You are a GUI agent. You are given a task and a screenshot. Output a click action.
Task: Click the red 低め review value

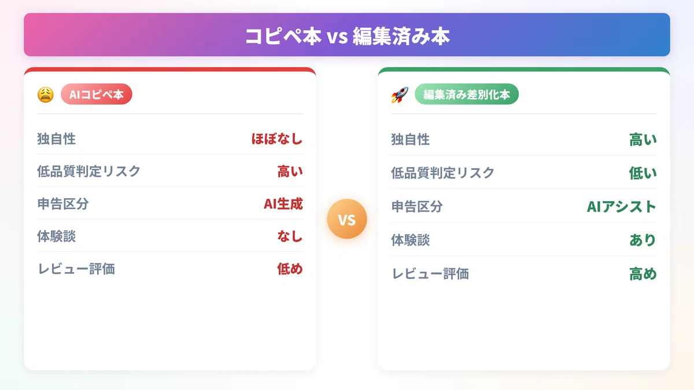(x=290, y=268)
